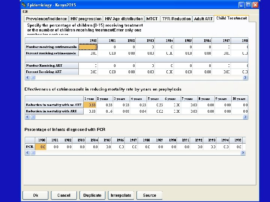Click the scroll thumb of the PCR table scrollbar
Screen dimensions: 270x202
click(33, 153)
